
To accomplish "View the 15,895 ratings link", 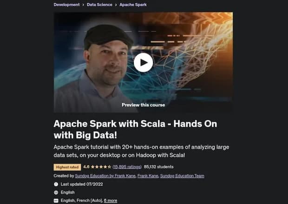I will coord(127,167).
